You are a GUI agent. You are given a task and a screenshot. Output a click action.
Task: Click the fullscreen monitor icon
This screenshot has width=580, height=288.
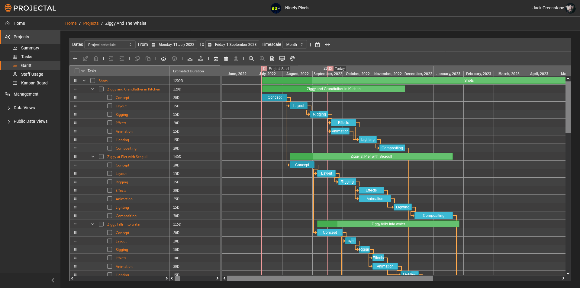click(282, 59)
